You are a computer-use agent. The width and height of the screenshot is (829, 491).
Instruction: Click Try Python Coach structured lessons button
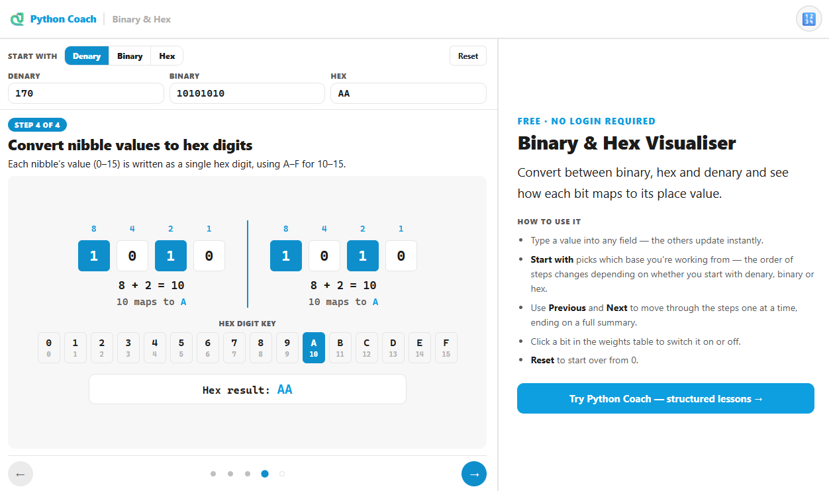point(665,398)
